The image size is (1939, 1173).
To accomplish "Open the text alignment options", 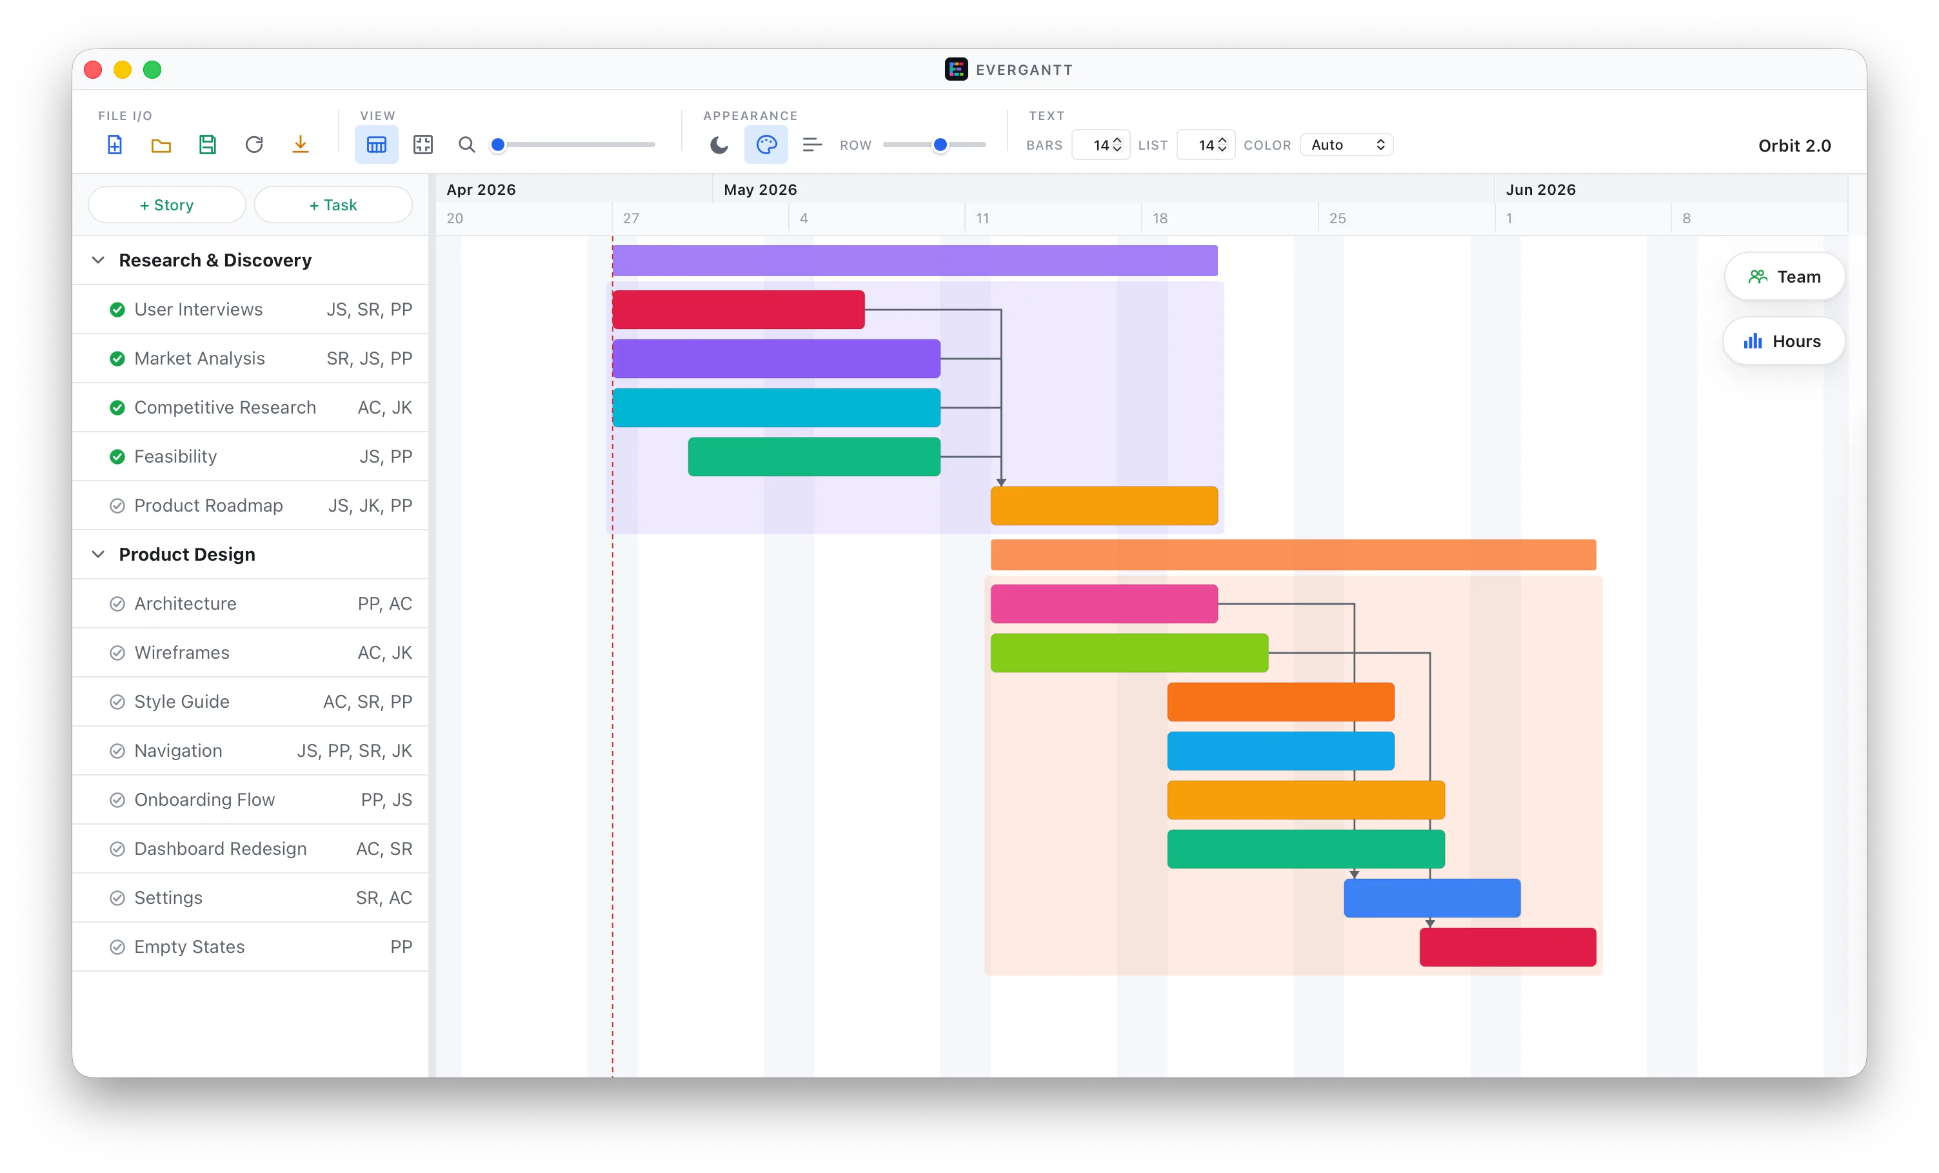I will (x=812, y=145).
